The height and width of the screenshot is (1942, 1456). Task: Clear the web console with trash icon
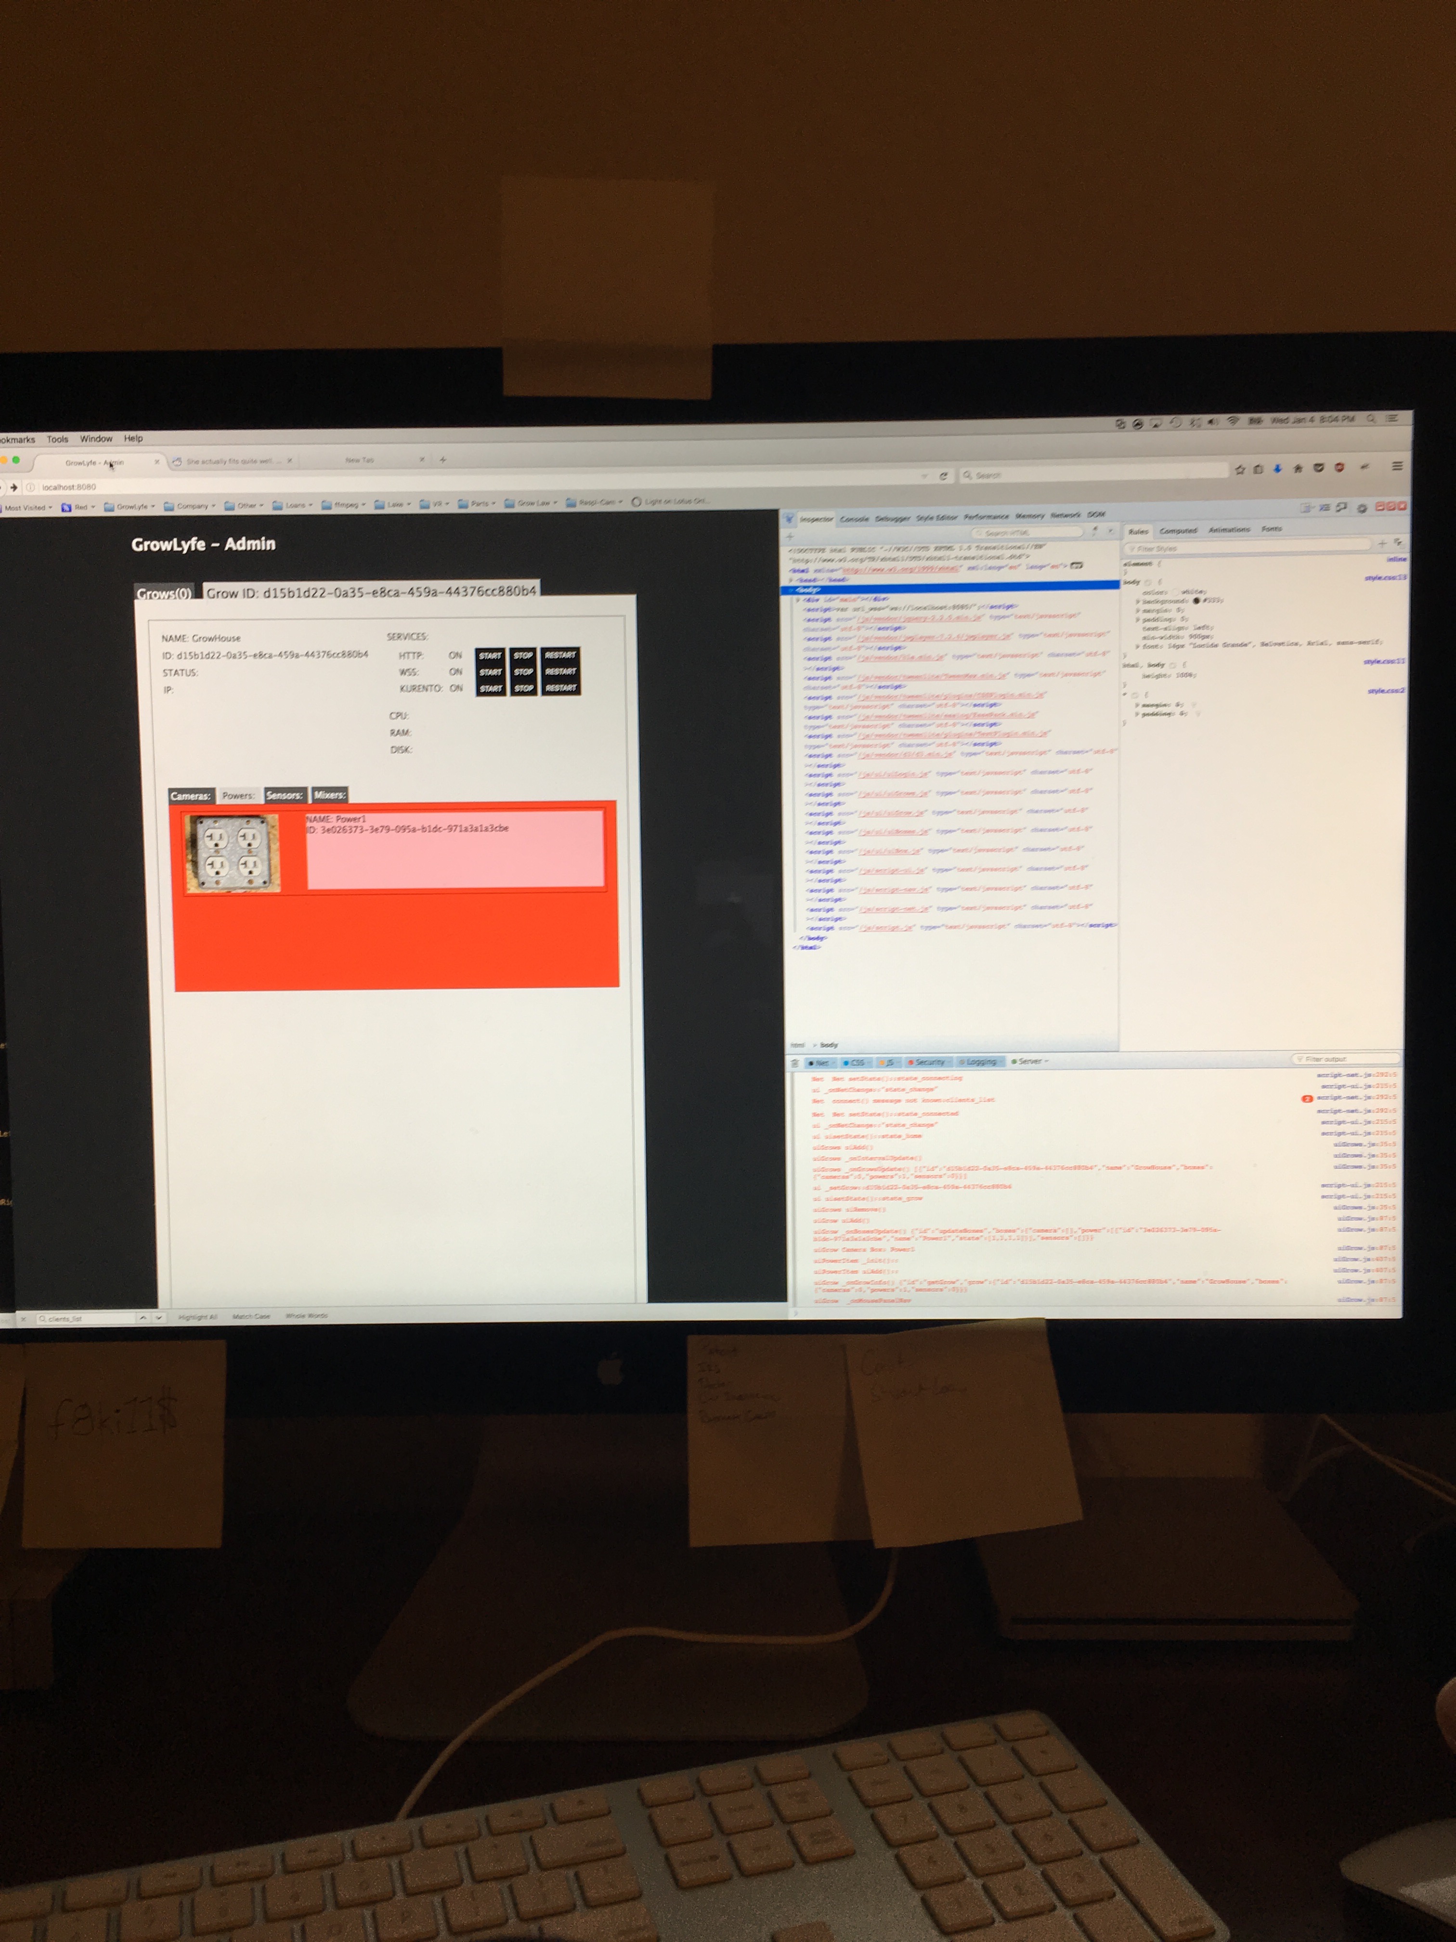tap(795, 1063)
